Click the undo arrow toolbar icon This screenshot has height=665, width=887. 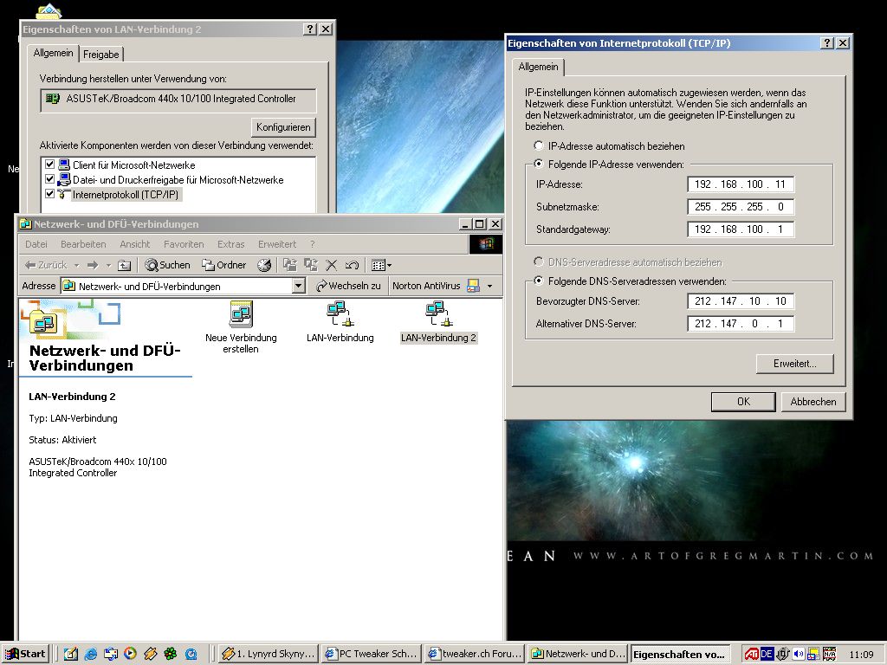pos(352,265)
